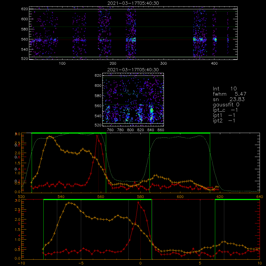The height and width of the screenshot is (266, 266).
Task: Click x-axis label 200 on top spectrogram
Action: tap(113, 64)
